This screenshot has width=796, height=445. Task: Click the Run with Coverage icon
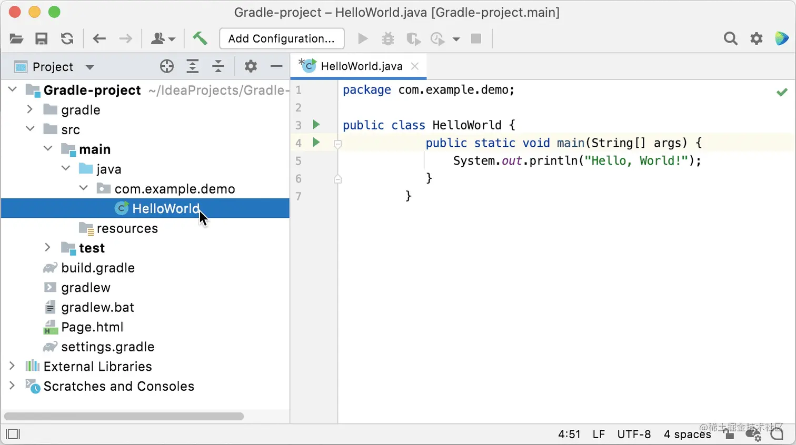coord(413,38)
